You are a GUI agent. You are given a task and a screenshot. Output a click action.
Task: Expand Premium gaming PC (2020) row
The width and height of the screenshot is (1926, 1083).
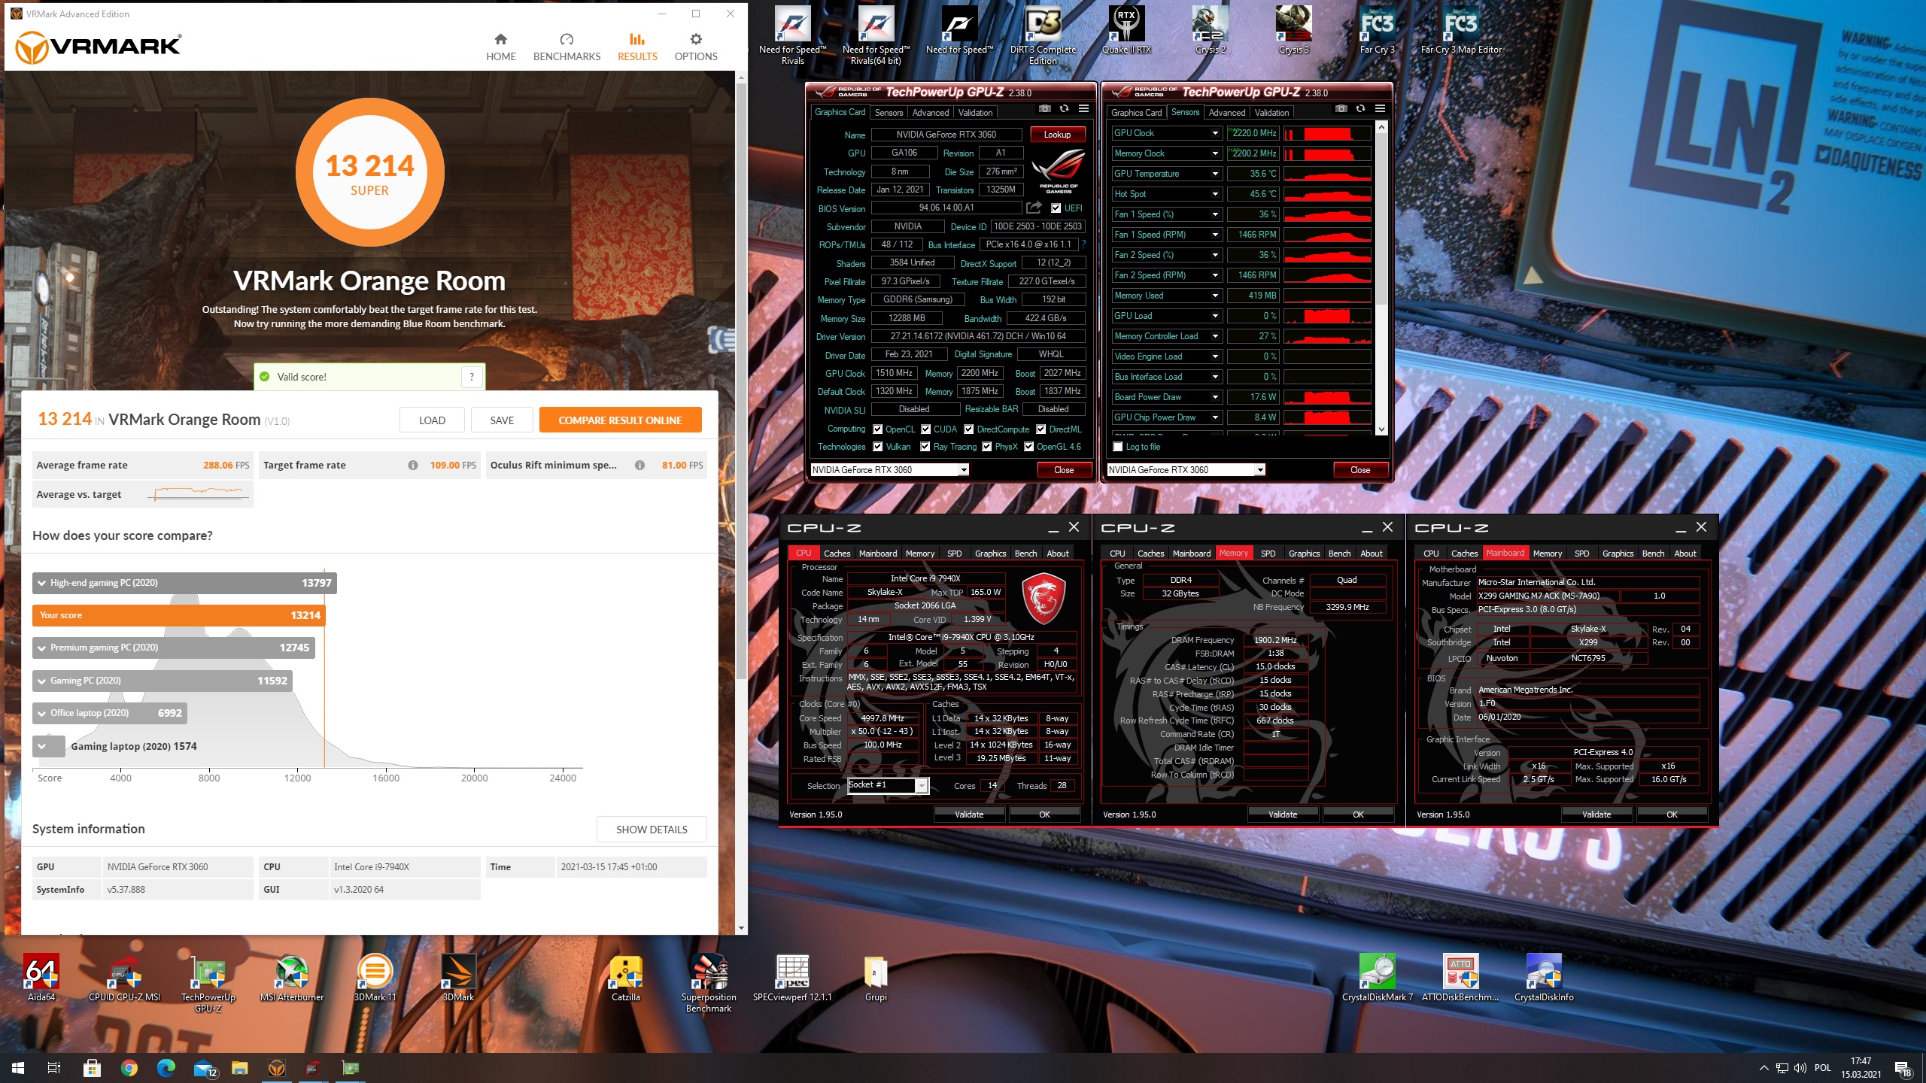pyautogui.click(x=173, y=648)
